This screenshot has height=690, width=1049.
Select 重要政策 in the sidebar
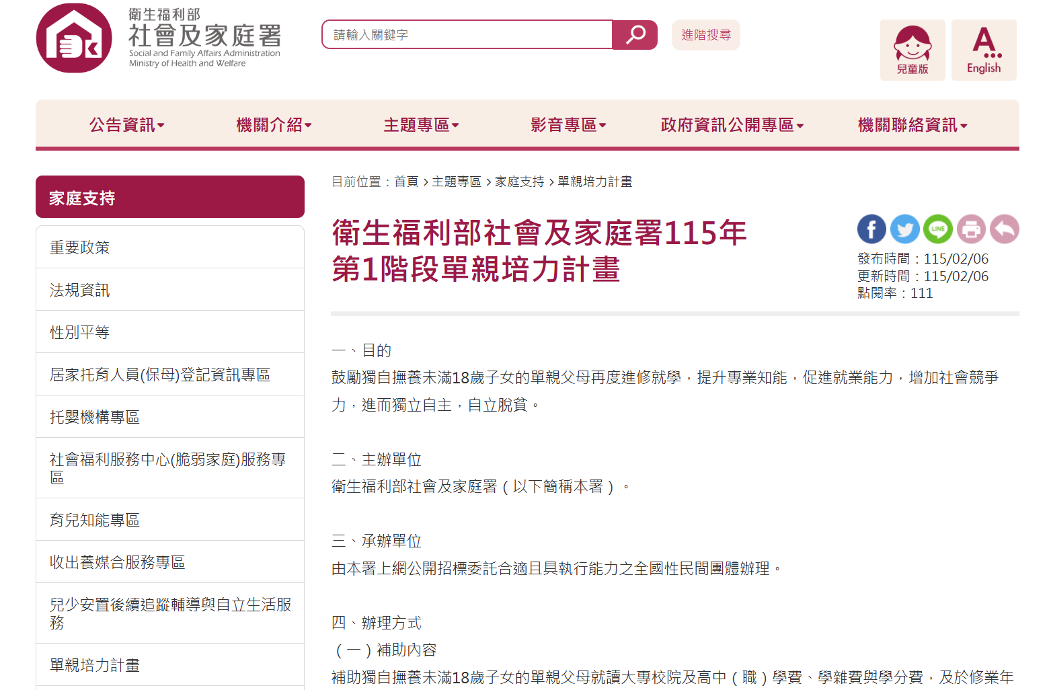79,247
